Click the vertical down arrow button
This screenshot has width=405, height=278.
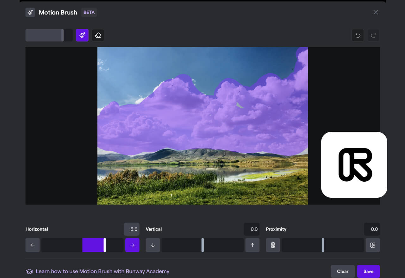153,245
